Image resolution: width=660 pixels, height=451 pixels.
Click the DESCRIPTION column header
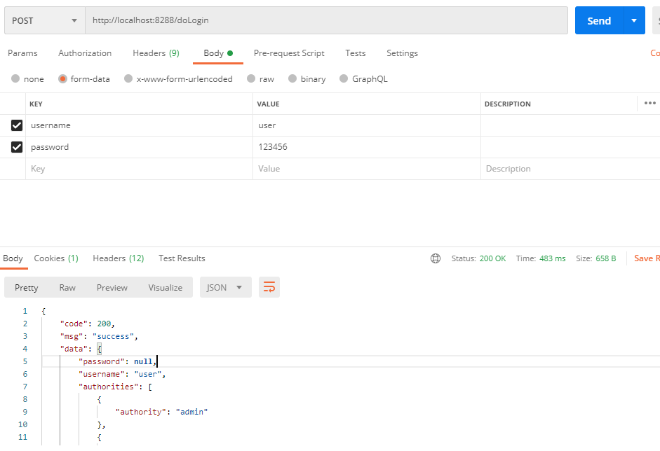coord(508,104)
